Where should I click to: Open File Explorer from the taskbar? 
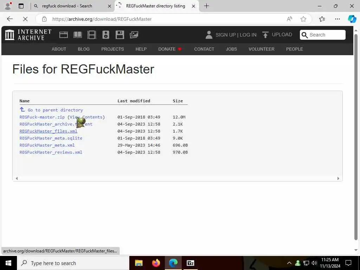pos(139,263)
